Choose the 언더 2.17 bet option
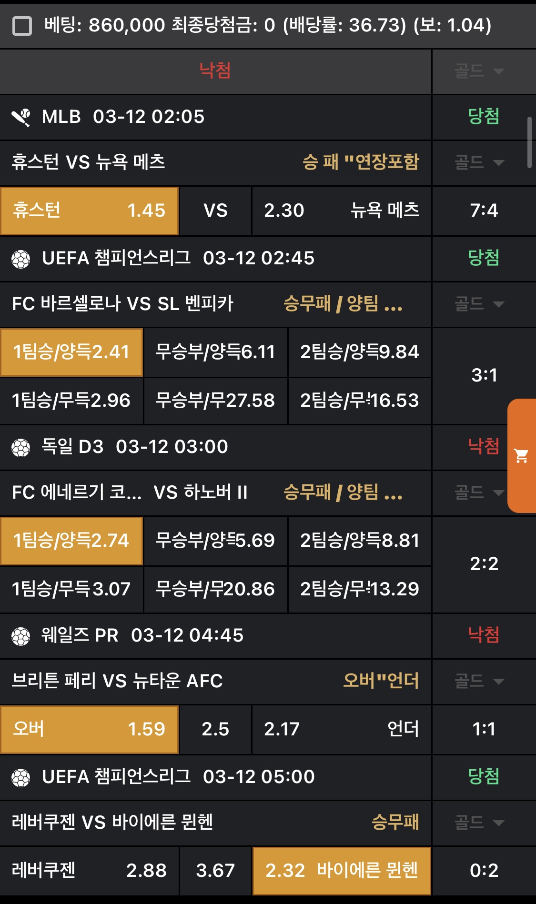 pos(341,729)
